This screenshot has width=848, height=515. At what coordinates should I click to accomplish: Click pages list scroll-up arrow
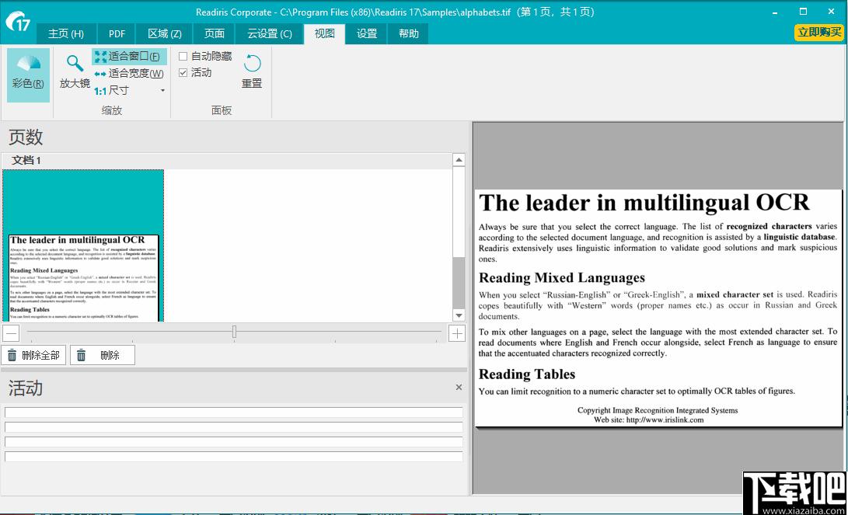click(x=459, y=160)
